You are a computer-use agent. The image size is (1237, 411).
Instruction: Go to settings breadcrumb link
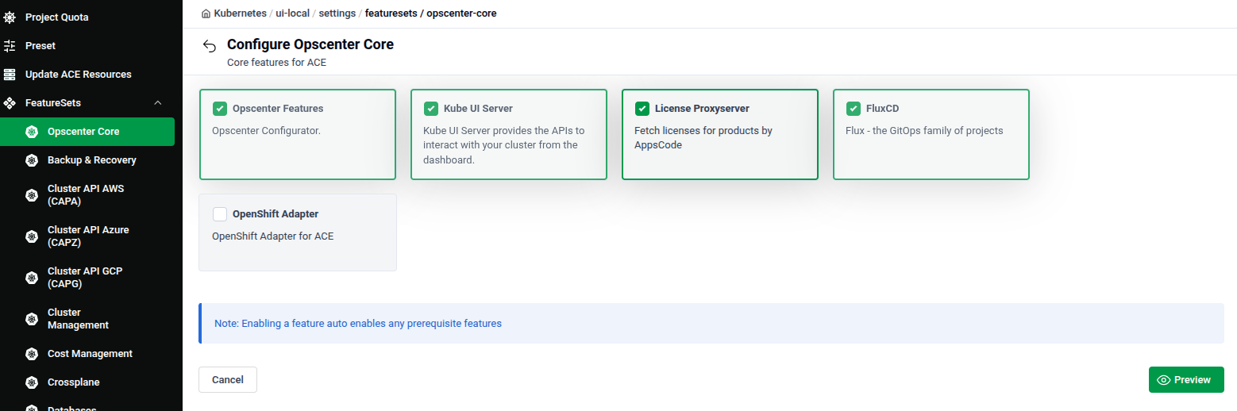tap(337, 13)
